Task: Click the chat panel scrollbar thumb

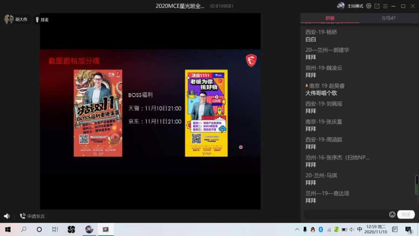Action: 417,185
